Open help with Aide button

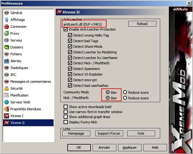pyautogui.click(x=155, y=147)
